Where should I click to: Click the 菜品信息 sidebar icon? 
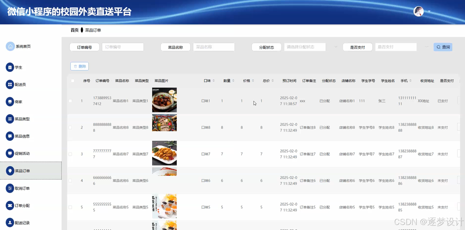pos(10,136)
